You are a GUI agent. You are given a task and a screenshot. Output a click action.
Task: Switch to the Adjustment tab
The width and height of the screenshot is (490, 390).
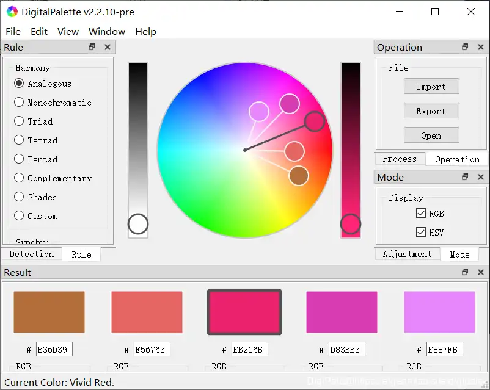(x=407, y=254)
